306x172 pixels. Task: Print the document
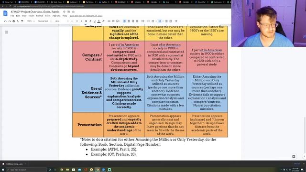14,21
